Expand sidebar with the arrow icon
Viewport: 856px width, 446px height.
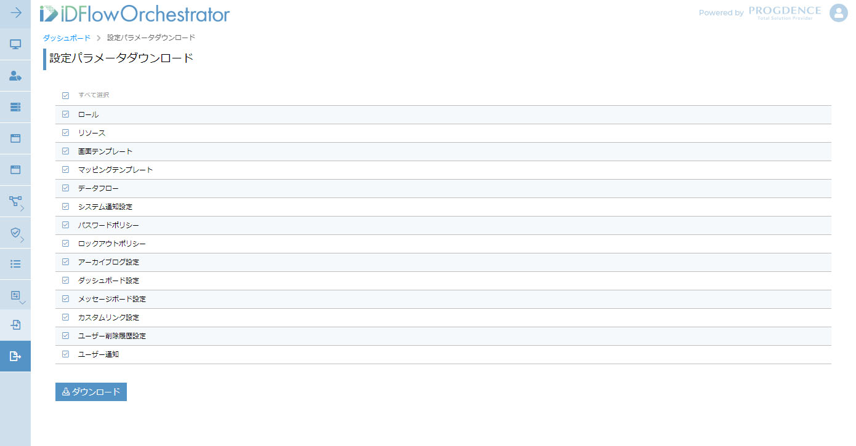16,13
